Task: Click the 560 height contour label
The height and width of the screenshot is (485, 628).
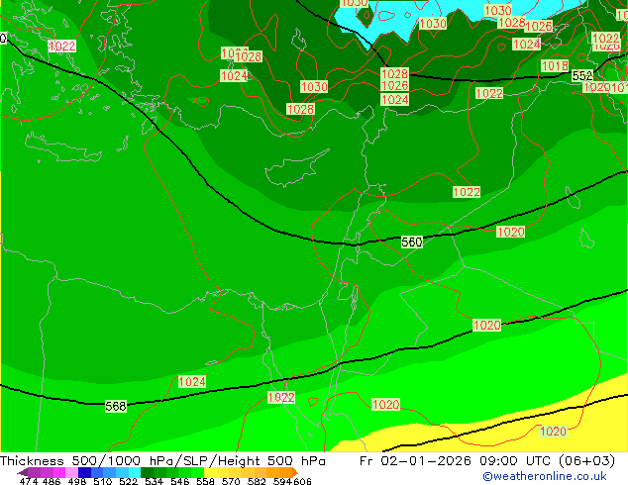Action: [412, 242]
